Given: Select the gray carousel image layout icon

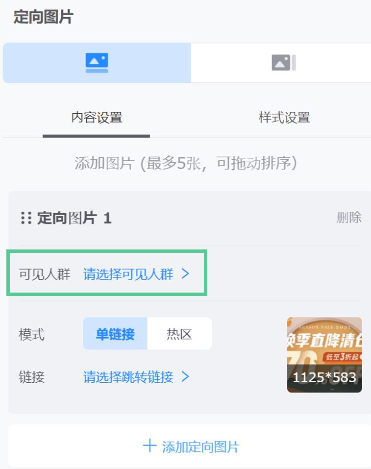Looking at the screenshot, I should [x=284, y=63].
